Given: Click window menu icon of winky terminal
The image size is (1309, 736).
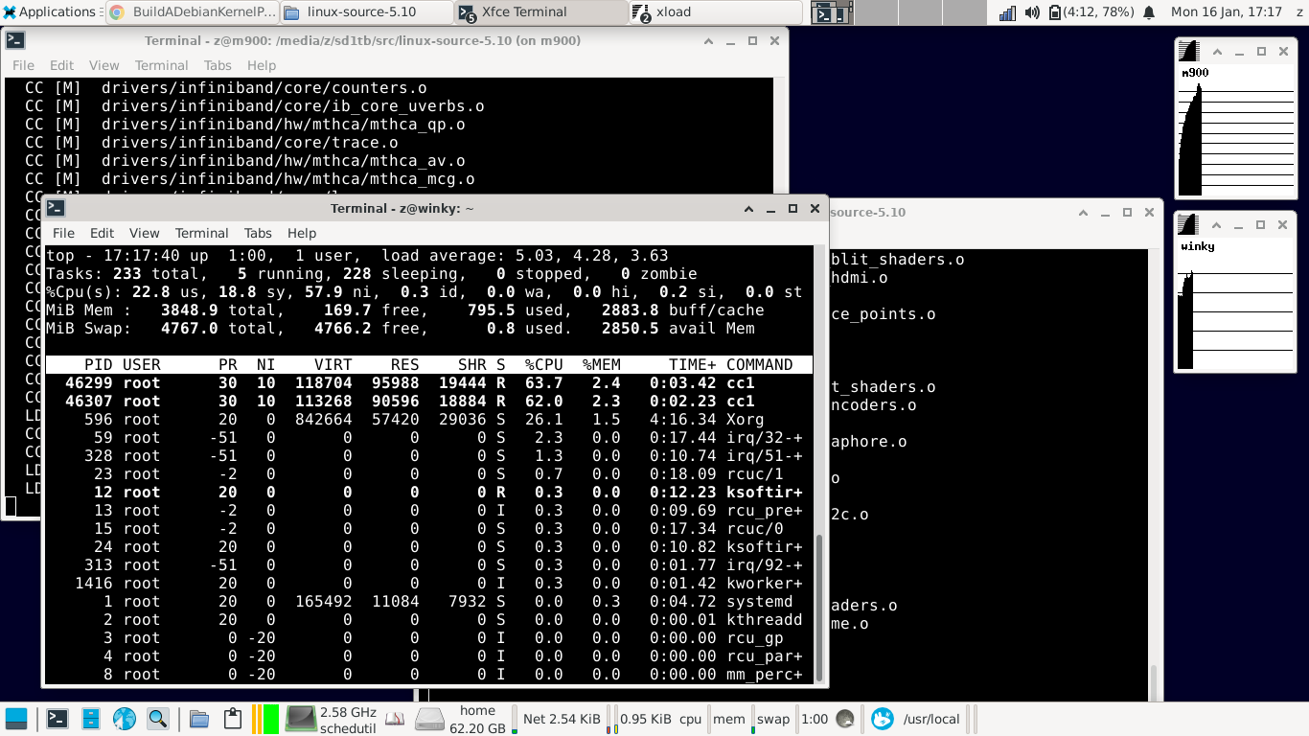Looking at the screenshot, I should 56,208.
